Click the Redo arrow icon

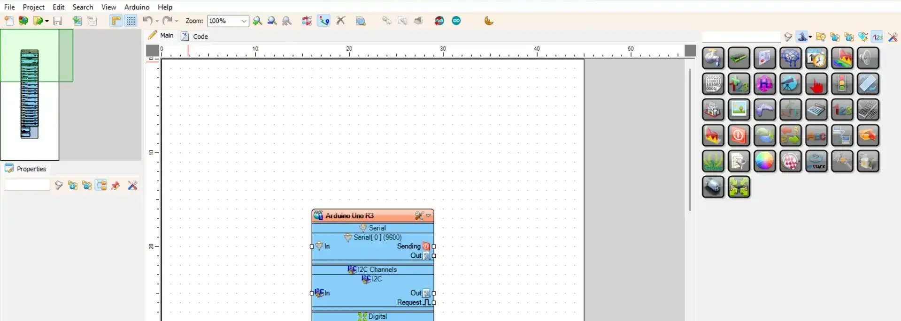[167, 21]
